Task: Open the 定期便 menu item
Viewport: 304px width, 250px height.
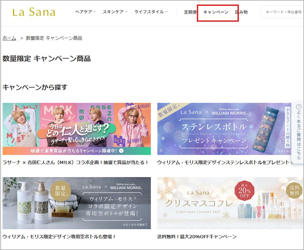Action: coord(190,12)
